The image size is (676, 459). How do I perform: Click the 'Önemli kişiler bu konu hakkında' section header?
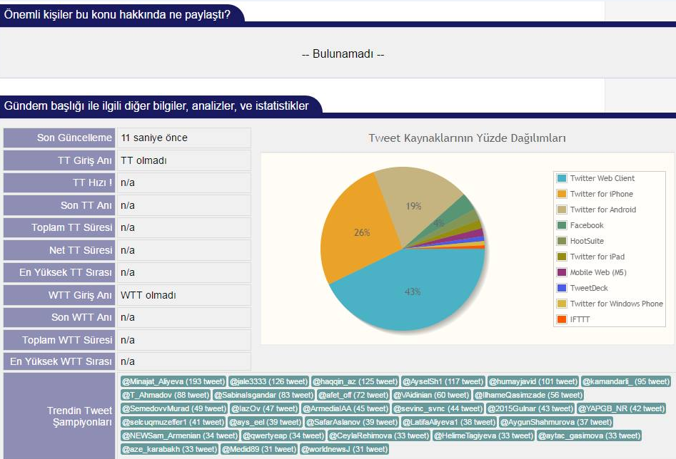[x=118, y=14]
